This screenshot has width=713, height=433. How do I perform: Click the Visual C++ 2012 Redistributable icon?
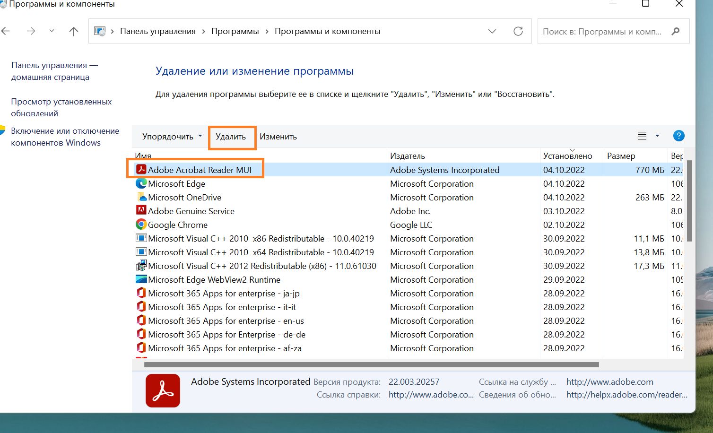point(141,265)
